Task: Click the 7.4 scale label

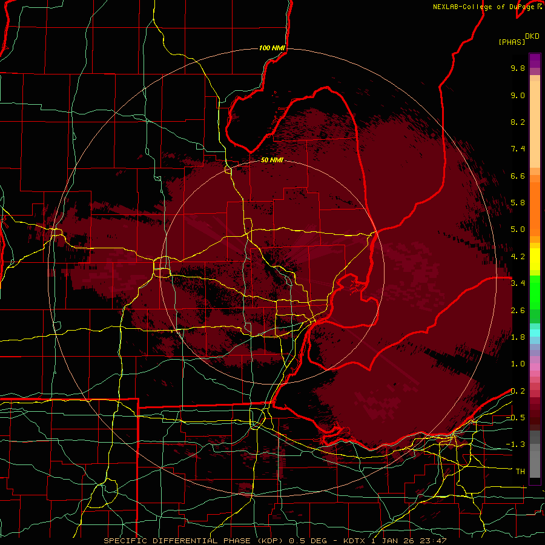Action: point(518,149)
